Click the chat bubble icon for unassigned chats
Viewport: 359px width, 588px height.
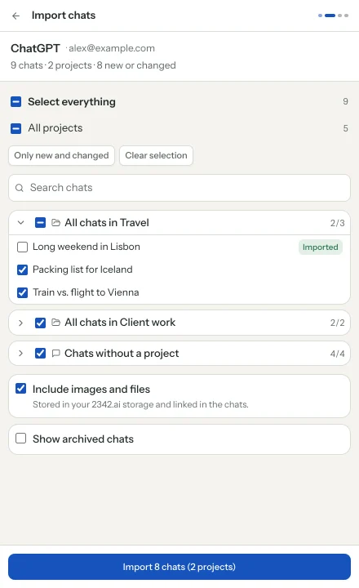[x=55, y=354]
